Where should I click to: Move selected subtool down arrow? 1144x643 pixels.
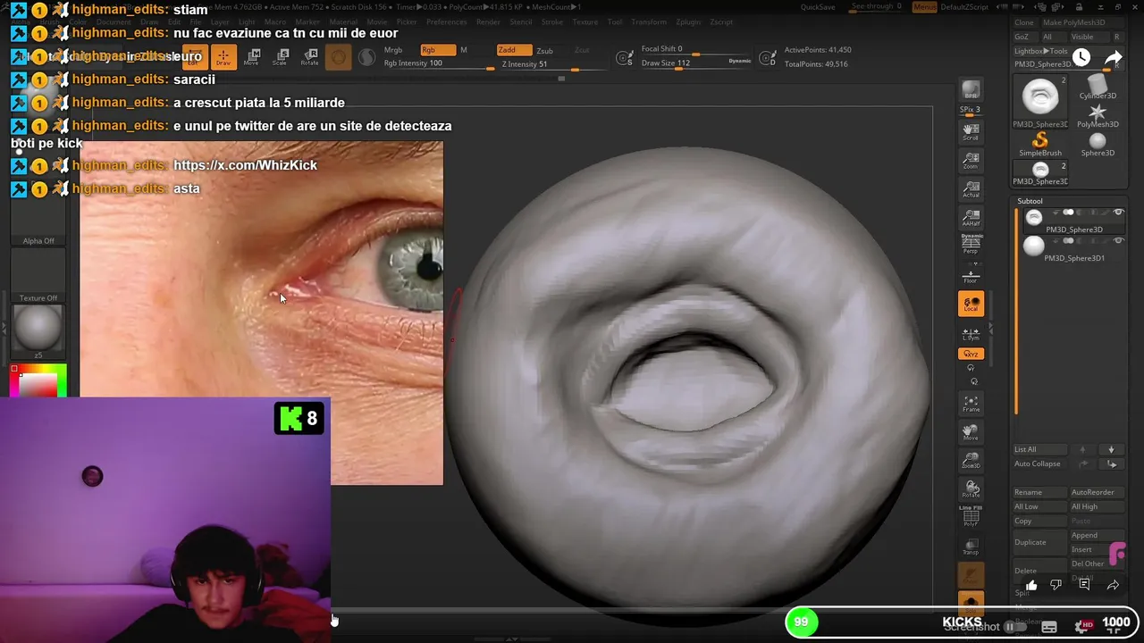pyautogui.click(x=1112, y=449)
